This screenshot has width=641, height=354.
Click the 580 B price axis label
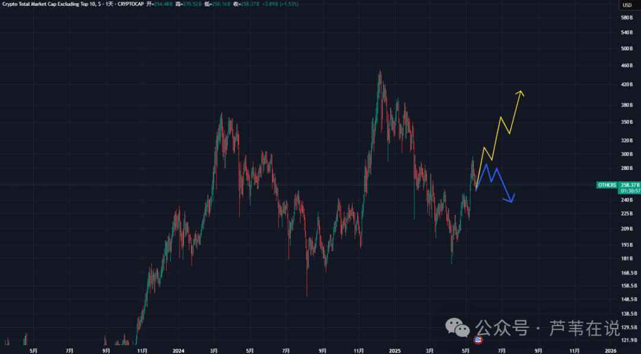(627, 18)
